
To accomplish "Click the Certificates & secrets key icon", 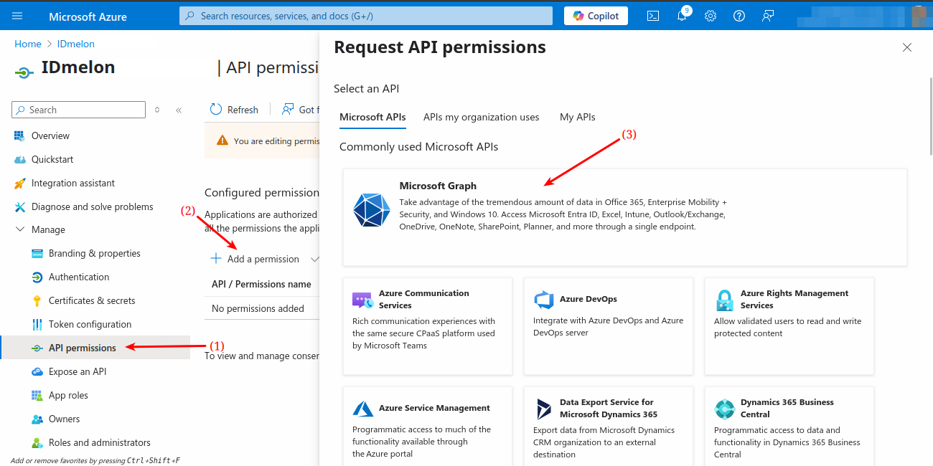I will (x=37, y=300).
